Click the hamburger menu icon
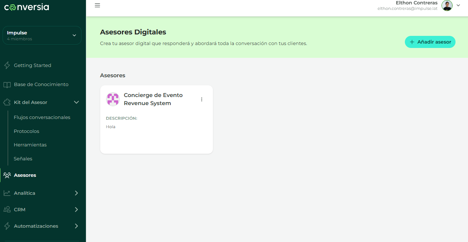Image resolution: width=468 pixels, height=242 pixels. click(97, 5)
